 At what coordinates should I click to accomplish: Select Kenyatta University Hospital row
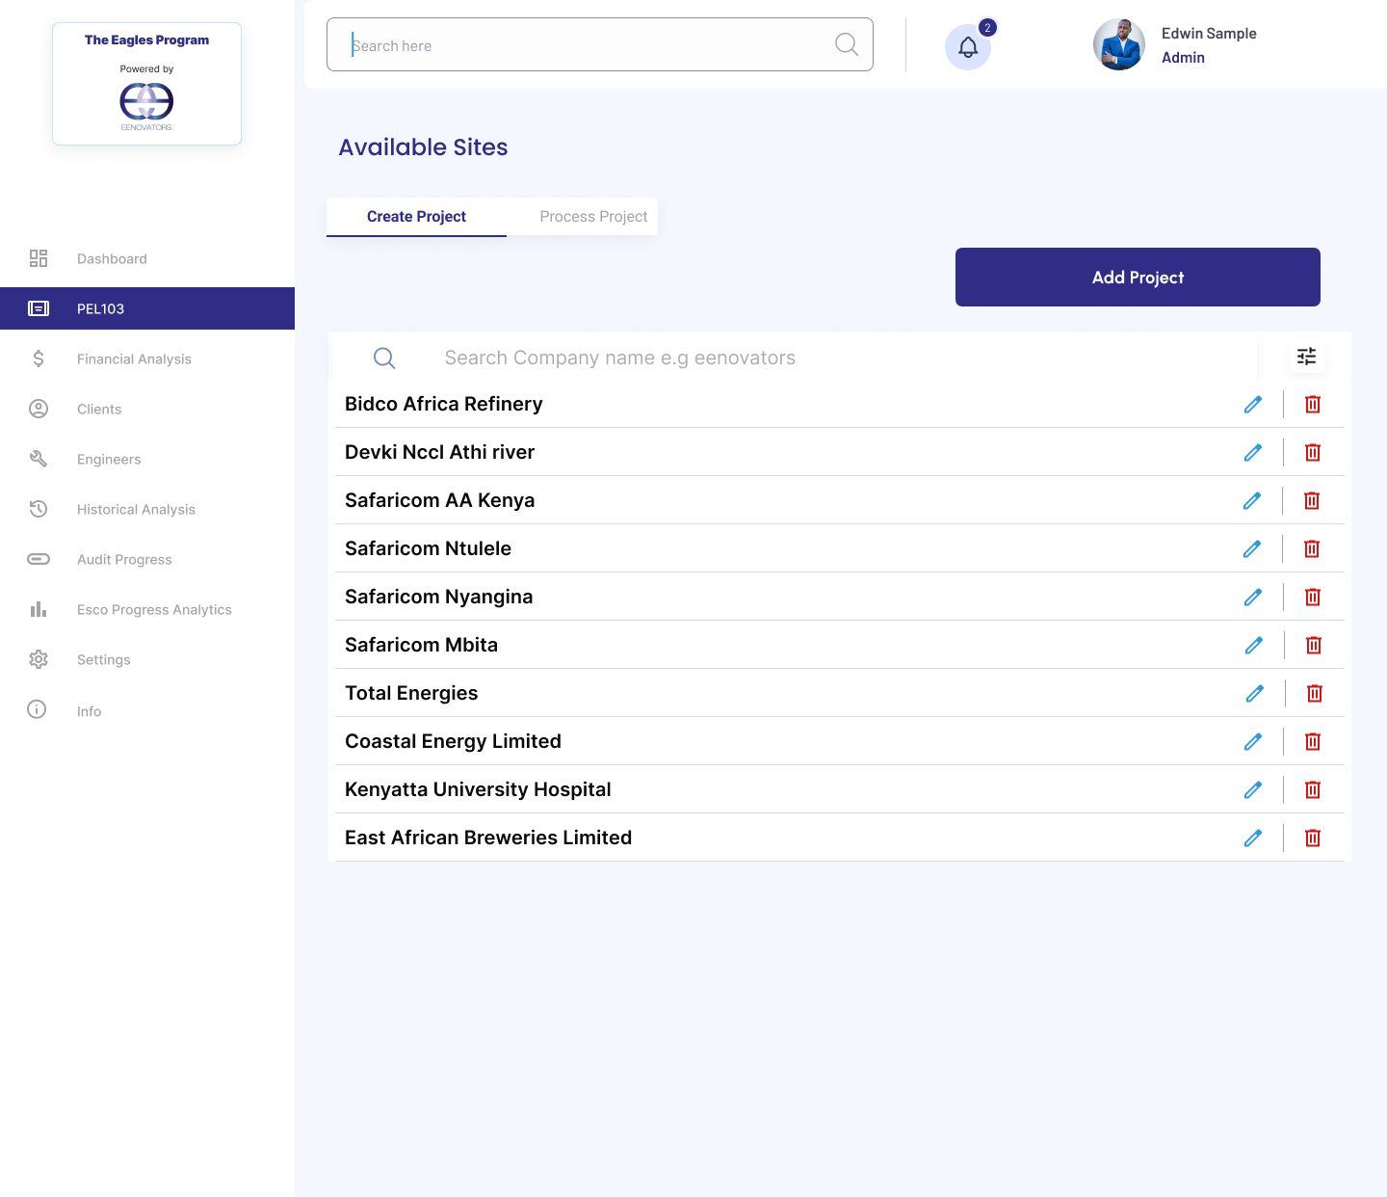838,789
